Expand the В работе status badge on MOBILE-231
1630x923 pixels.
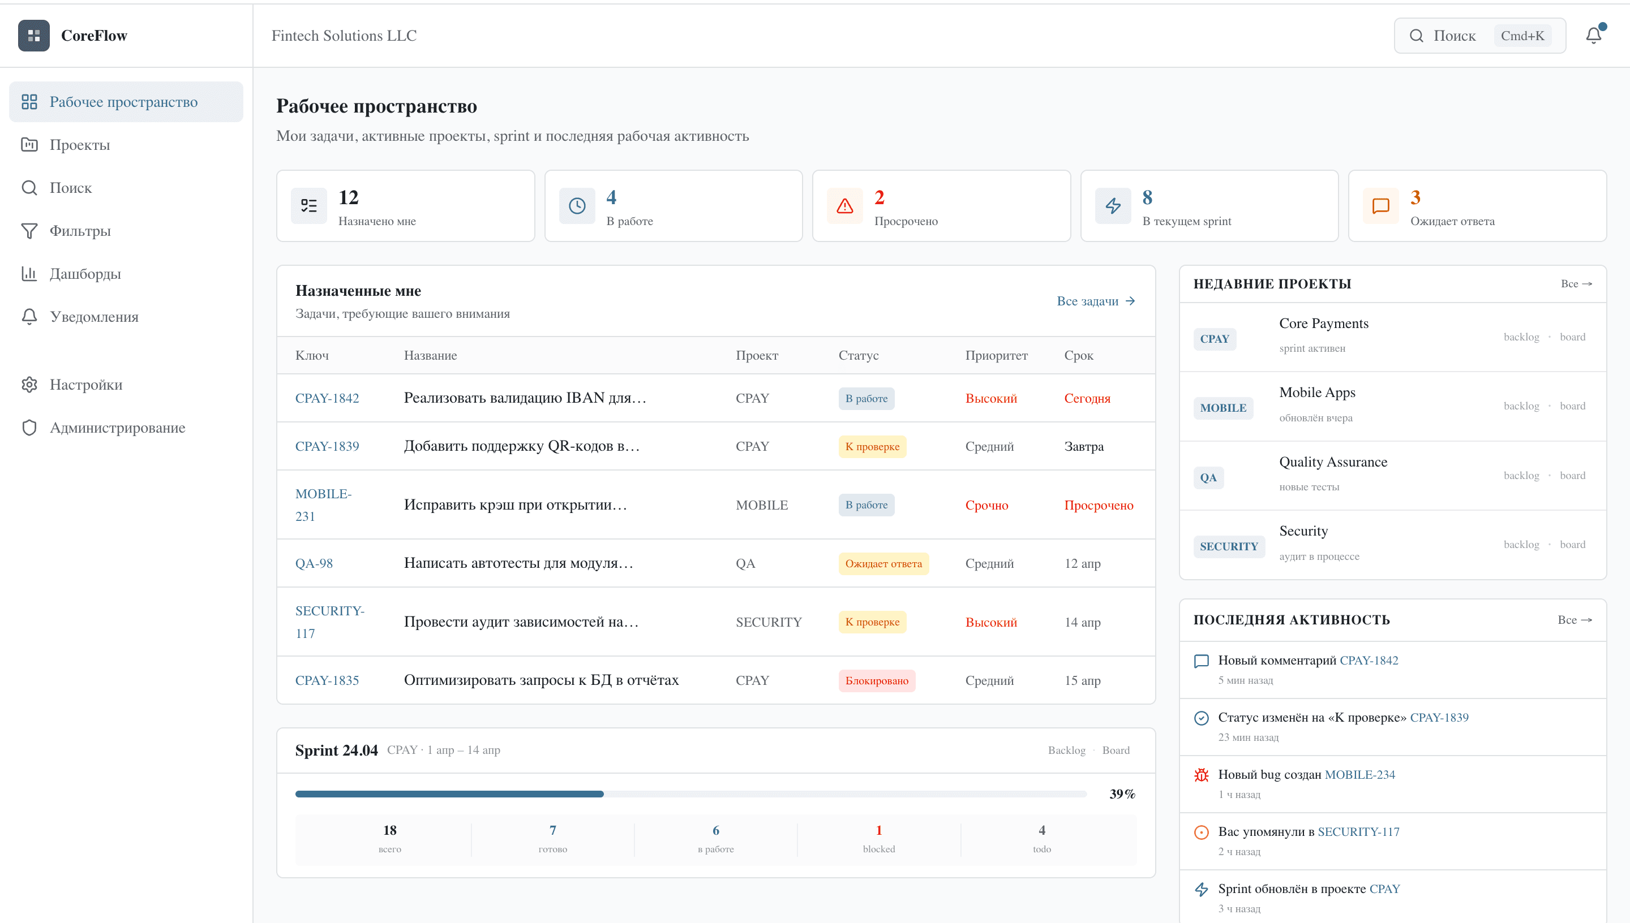pyautogui.click(x=867, y=504)
